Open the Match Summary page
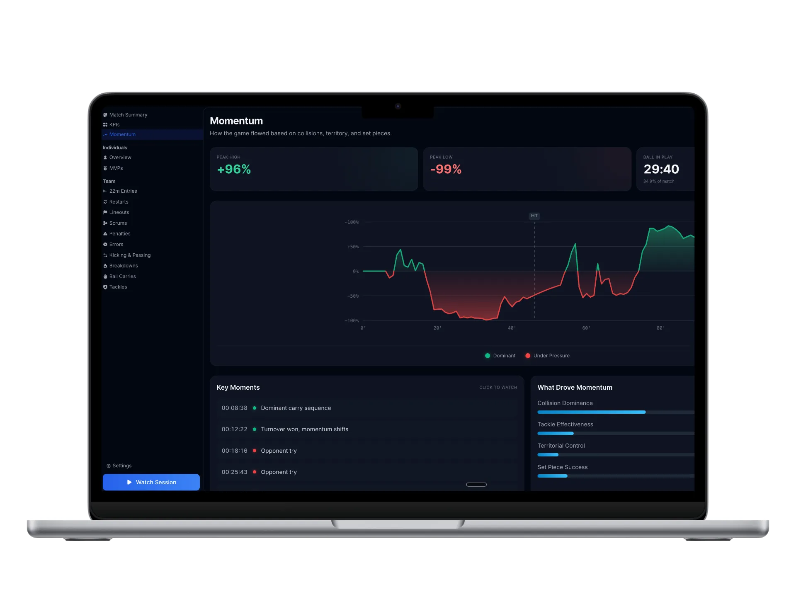 point(152,115)
